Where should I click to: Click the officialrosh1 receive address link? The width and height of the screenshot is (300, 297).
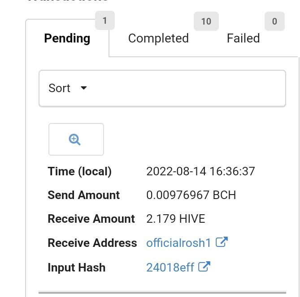click(x=178, y=243)
